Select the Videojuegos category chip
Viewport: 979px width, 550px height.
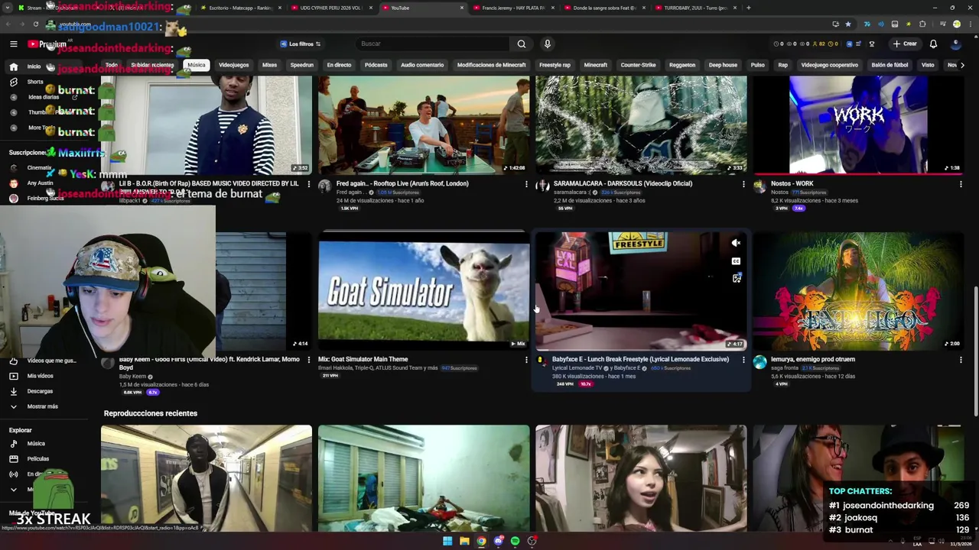point(234,65)
